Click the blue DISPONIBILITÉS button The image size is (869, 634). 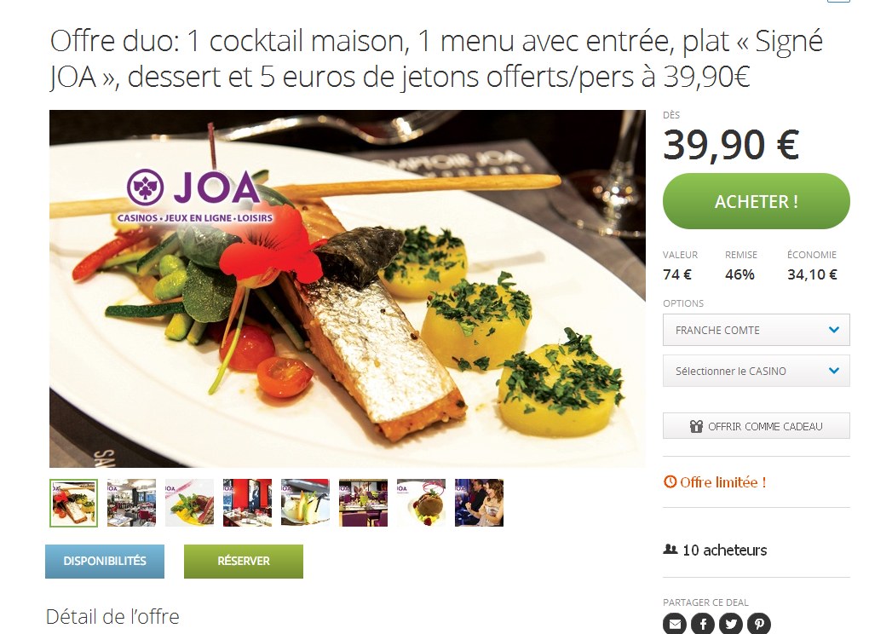click(105, 561)
